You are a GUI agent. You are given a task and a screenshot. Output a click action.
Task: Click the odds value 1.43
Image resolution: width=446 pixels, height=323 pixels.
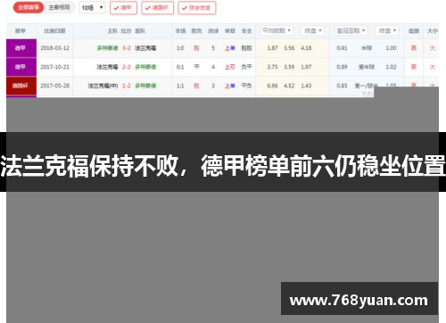point(306,86)
